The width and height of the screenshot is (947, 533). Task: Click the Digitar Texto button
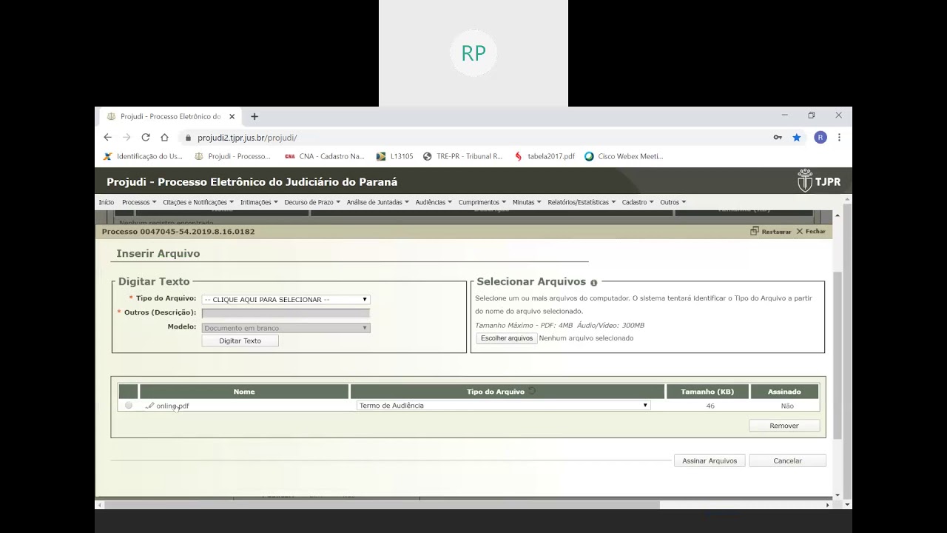(x=240, y=341)
